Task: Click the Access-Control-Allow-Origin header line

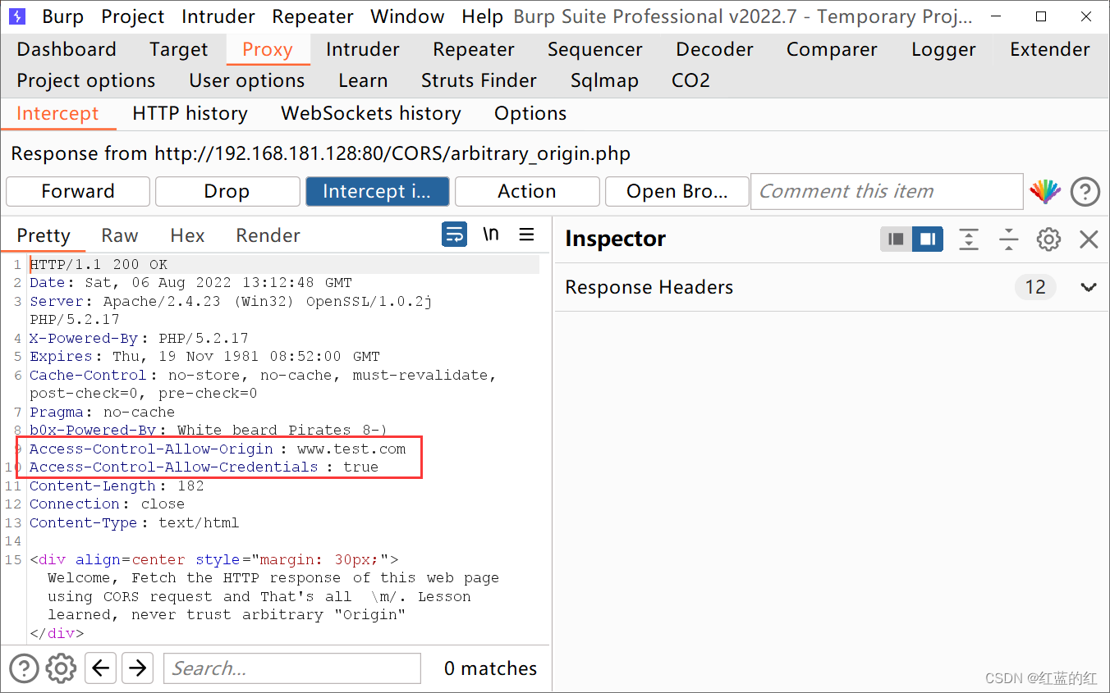Action: [218, 449]
